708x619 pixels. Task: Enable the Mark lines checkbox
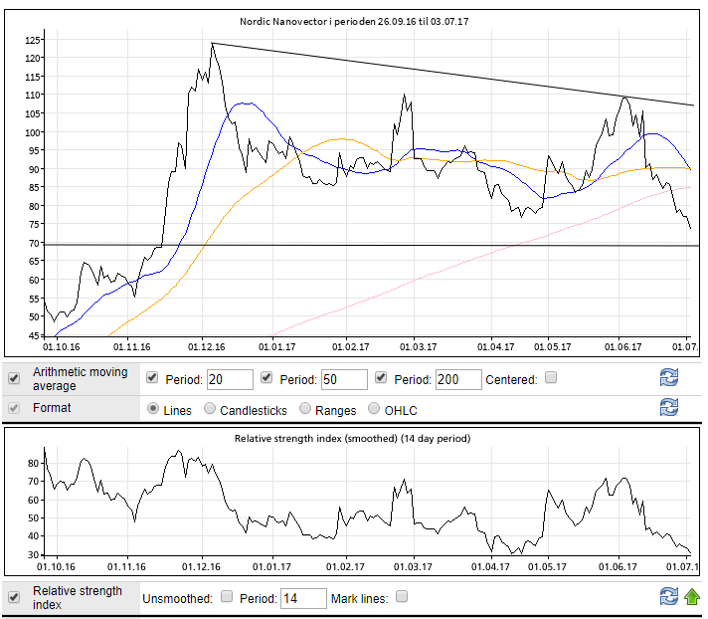[x=402, y=596]
